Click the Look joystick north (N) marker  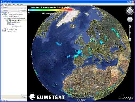[x=130, y=7]
